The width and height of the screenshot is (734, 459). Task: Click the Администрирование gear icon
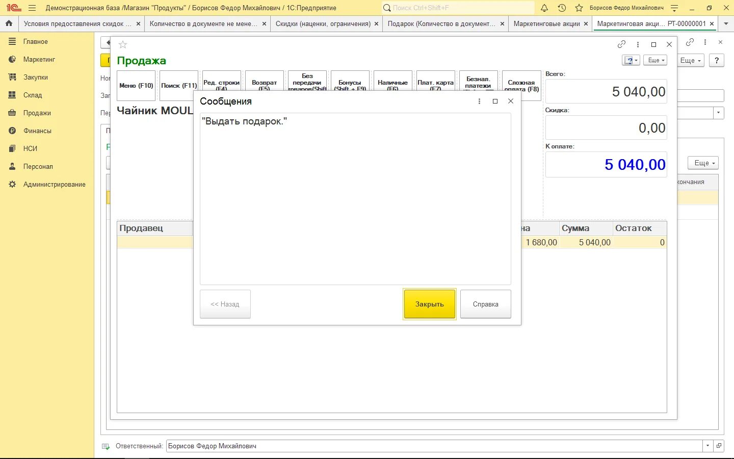tap(12, 184)
